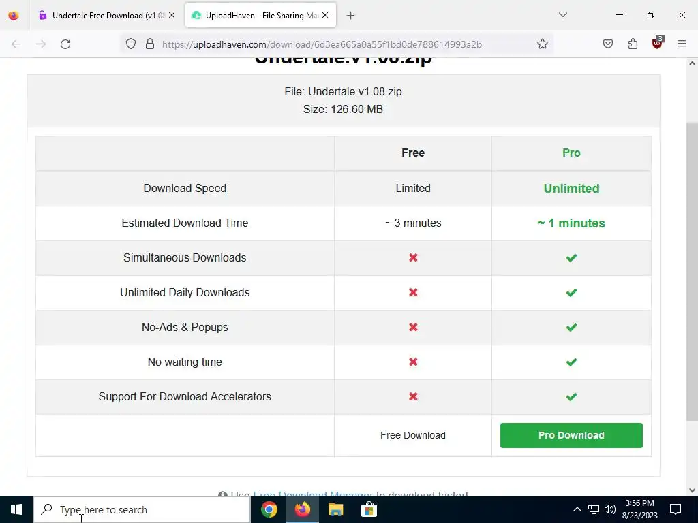The height and width of the screenshot is (523, 698).
Task: Open the Windows Start menu
Action: pos(16,509)
